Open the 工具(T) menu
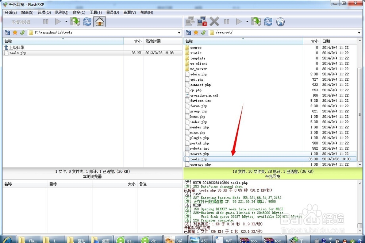This screenshot has height=243, width=365. tap(96, 12)
